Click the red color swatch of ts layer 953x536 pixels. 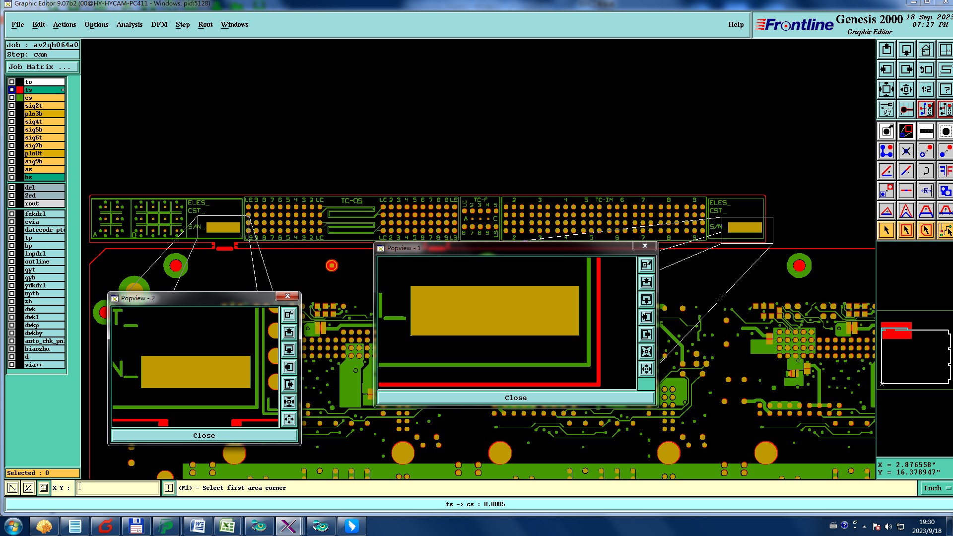coord(20,90)
